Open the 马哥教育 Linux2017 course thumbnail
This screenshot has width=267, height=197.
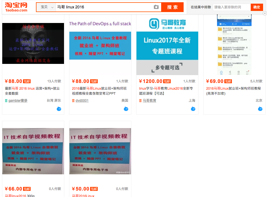pos(167,45)
